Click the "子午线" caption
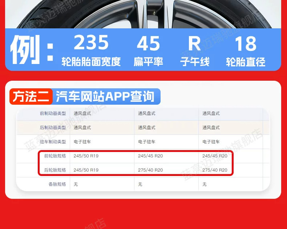The height and width of the screenshot is (229, 287). [195, 61]
